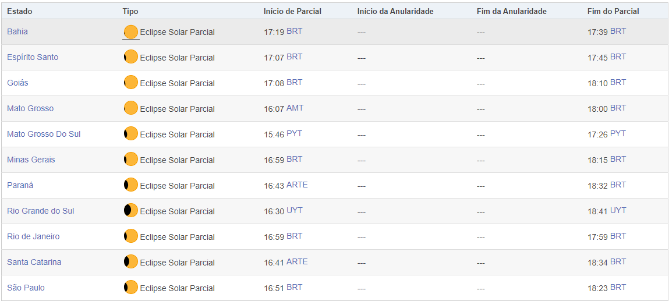669x301 pixels.
Task: Click the ARTE timezone in the Paraná row
Action: pyautogui.click(x=297, y=185)
